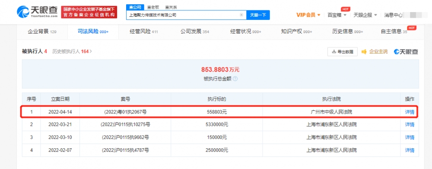Switch to the 经营状况 tab
This screenshot has width=432, height=169.
click(245, 31)
